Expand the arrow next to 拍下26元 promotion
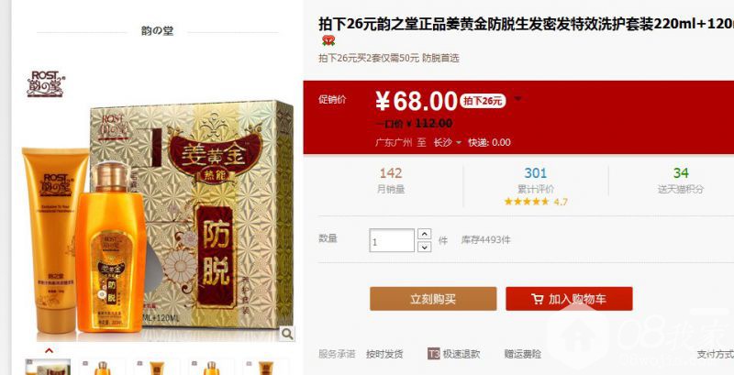This screenshot has height=375, width=734. tap(517, 99)
